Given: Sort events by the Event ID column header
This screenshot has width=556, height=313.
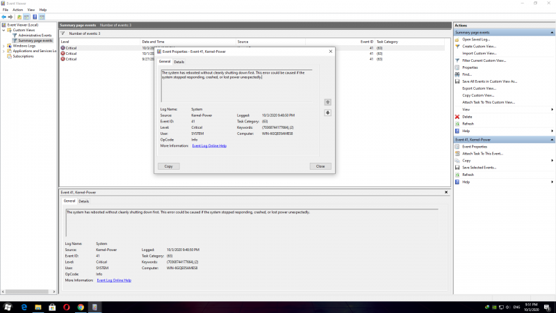Looking at the screenshot, I should point(367,42).
